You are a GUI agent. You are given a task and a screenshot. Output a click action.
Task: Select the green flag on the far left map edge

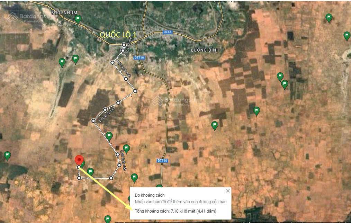(x=7, y=156)
